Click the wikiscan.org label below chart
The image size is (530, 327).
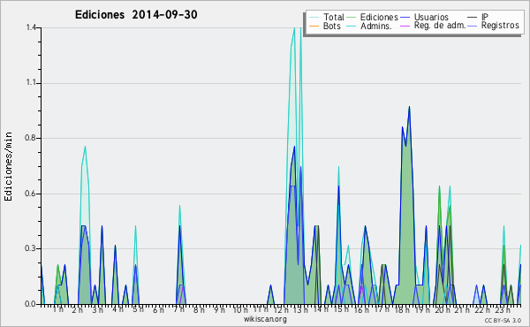click(265, 319)
